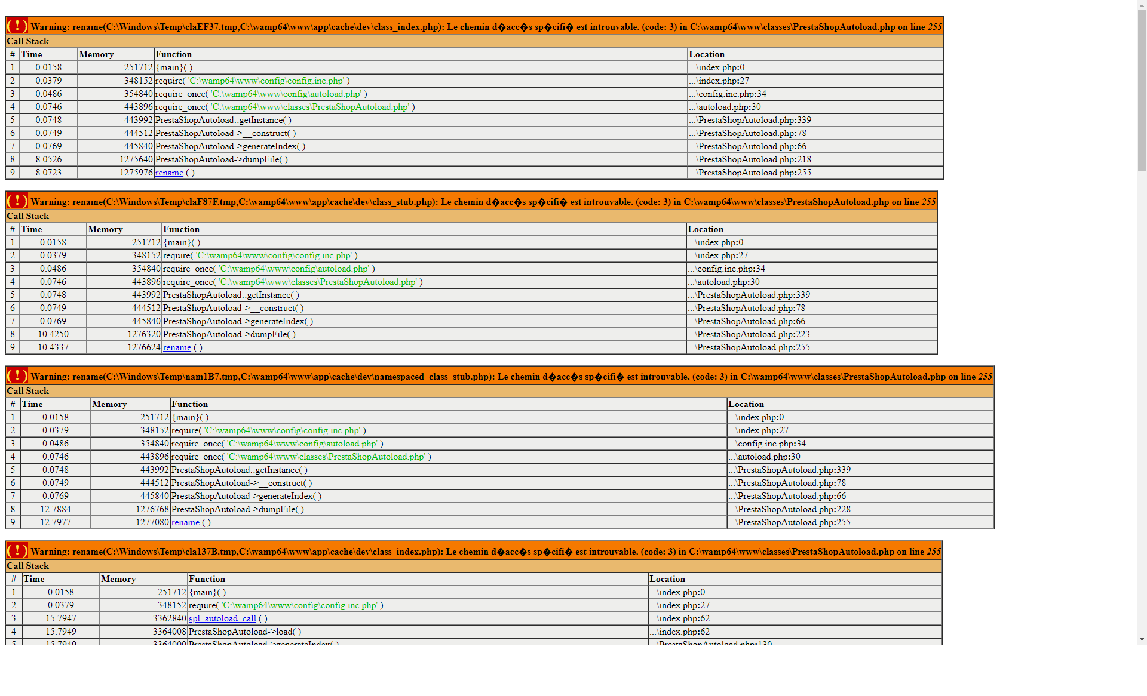Click the scroll up arrow of the page scrollbar
The width and height of the screenshot is (1147, 696).
pyautogui.click(x=1142, y=4)
